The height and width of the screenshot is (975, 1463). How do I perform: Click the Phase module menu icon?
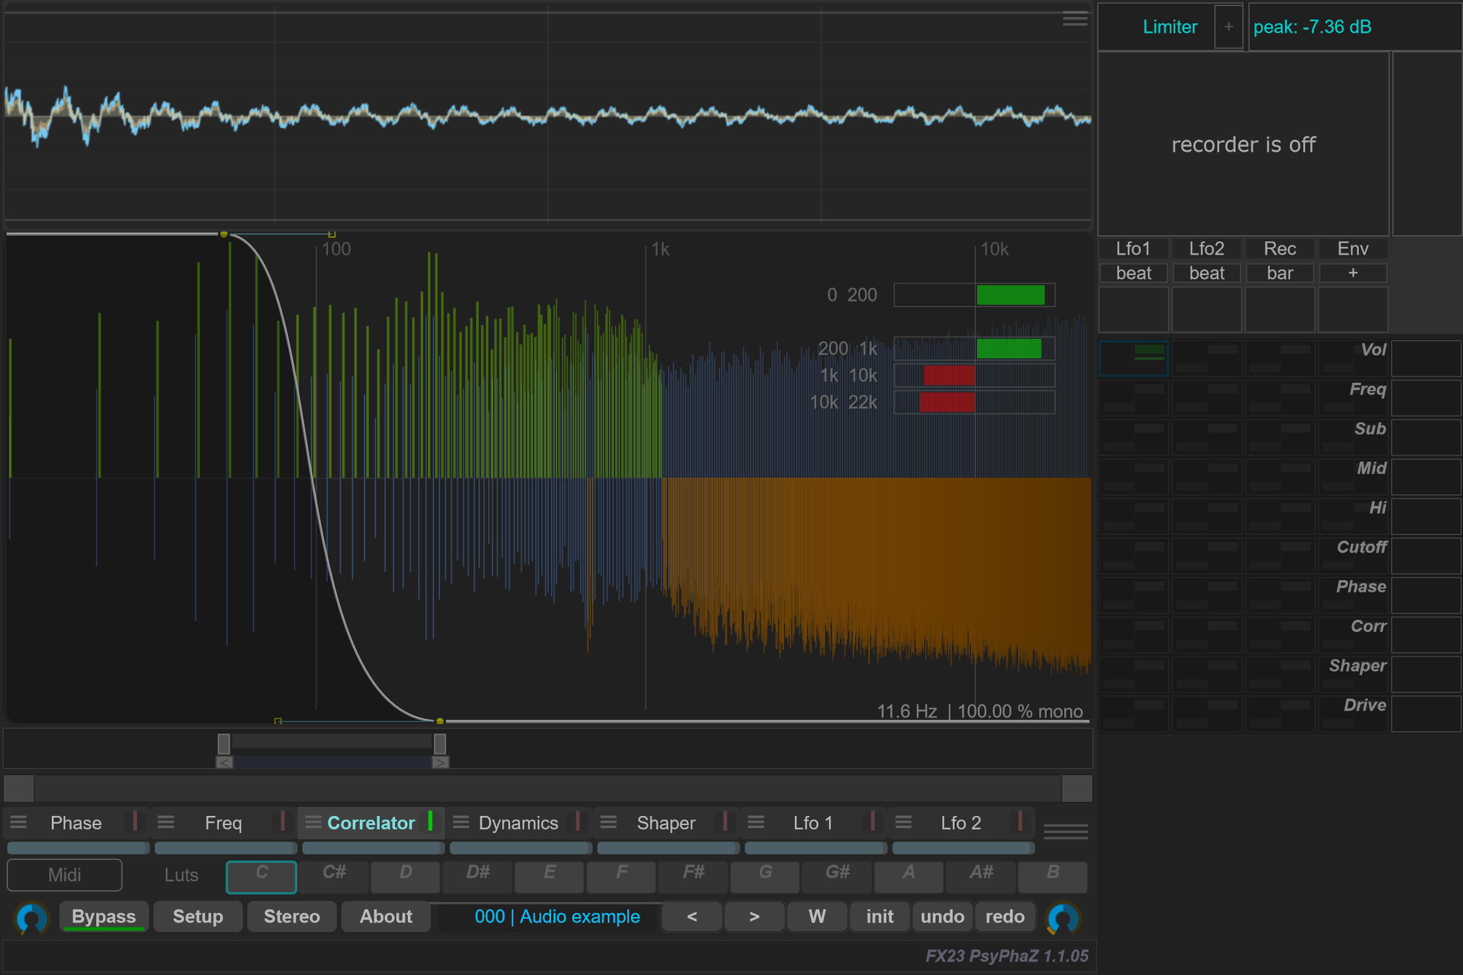coord(19,822)
